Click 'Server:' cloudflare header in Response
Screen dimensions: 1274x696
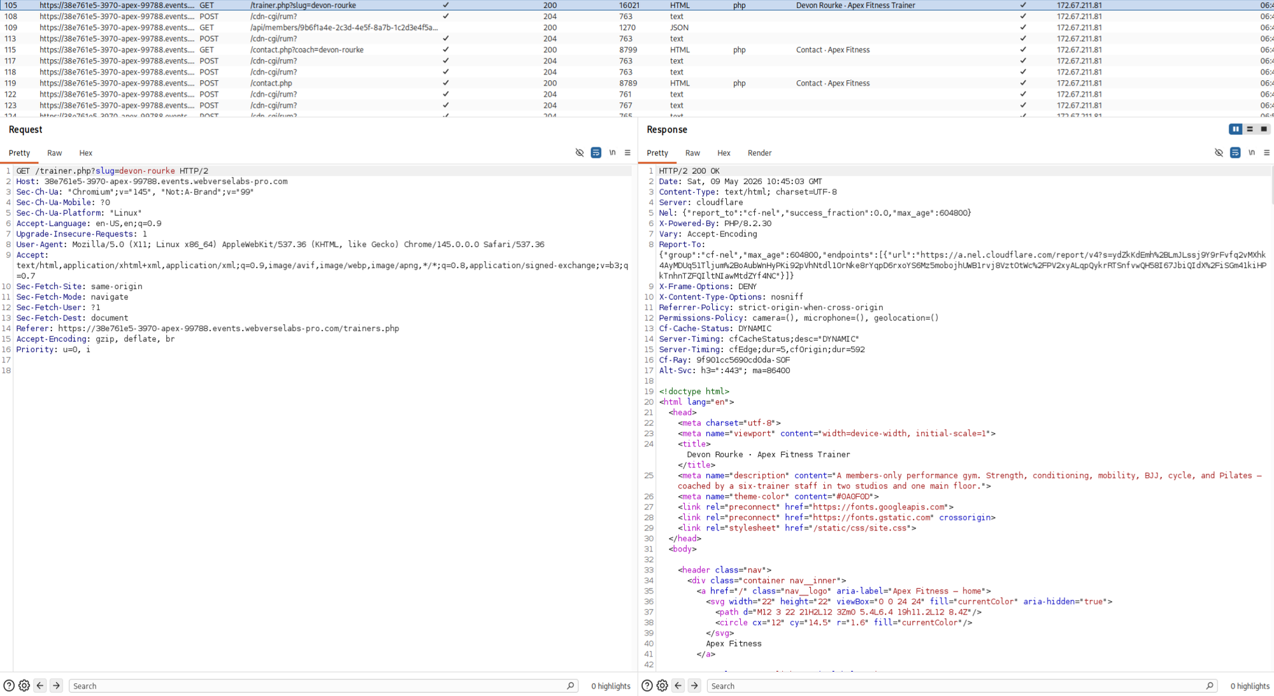coord(675,202)
